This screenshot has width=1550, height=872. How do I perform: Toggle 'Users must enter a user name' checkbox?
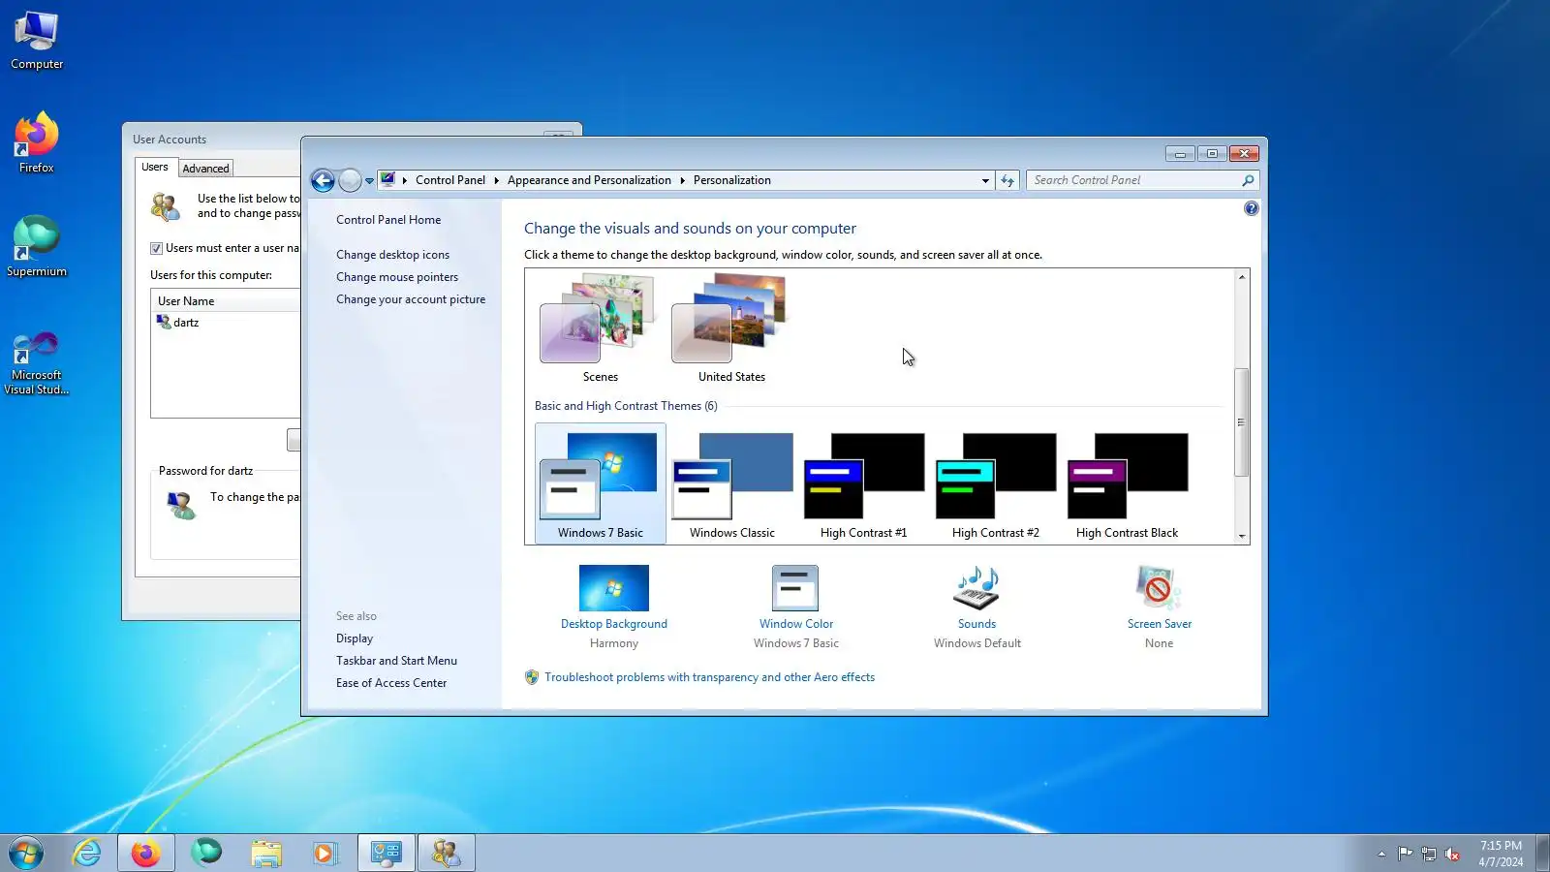pyautogui.click(x=156, y=248)
